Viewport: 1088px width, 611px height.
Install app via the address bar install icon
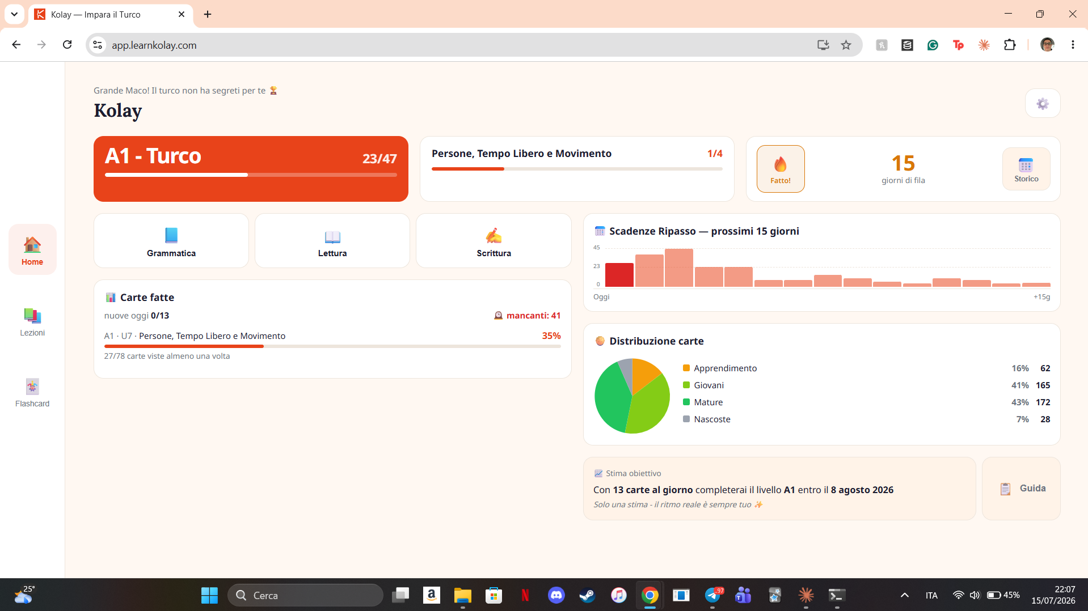(823, 45)
